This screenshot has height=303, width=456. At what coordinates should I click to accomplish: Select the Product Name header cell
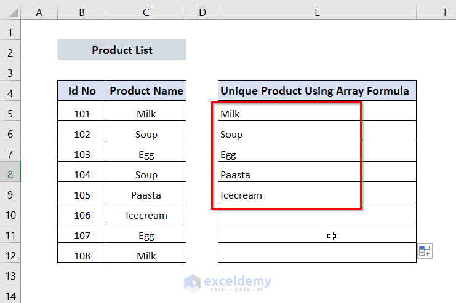[146, 91]
